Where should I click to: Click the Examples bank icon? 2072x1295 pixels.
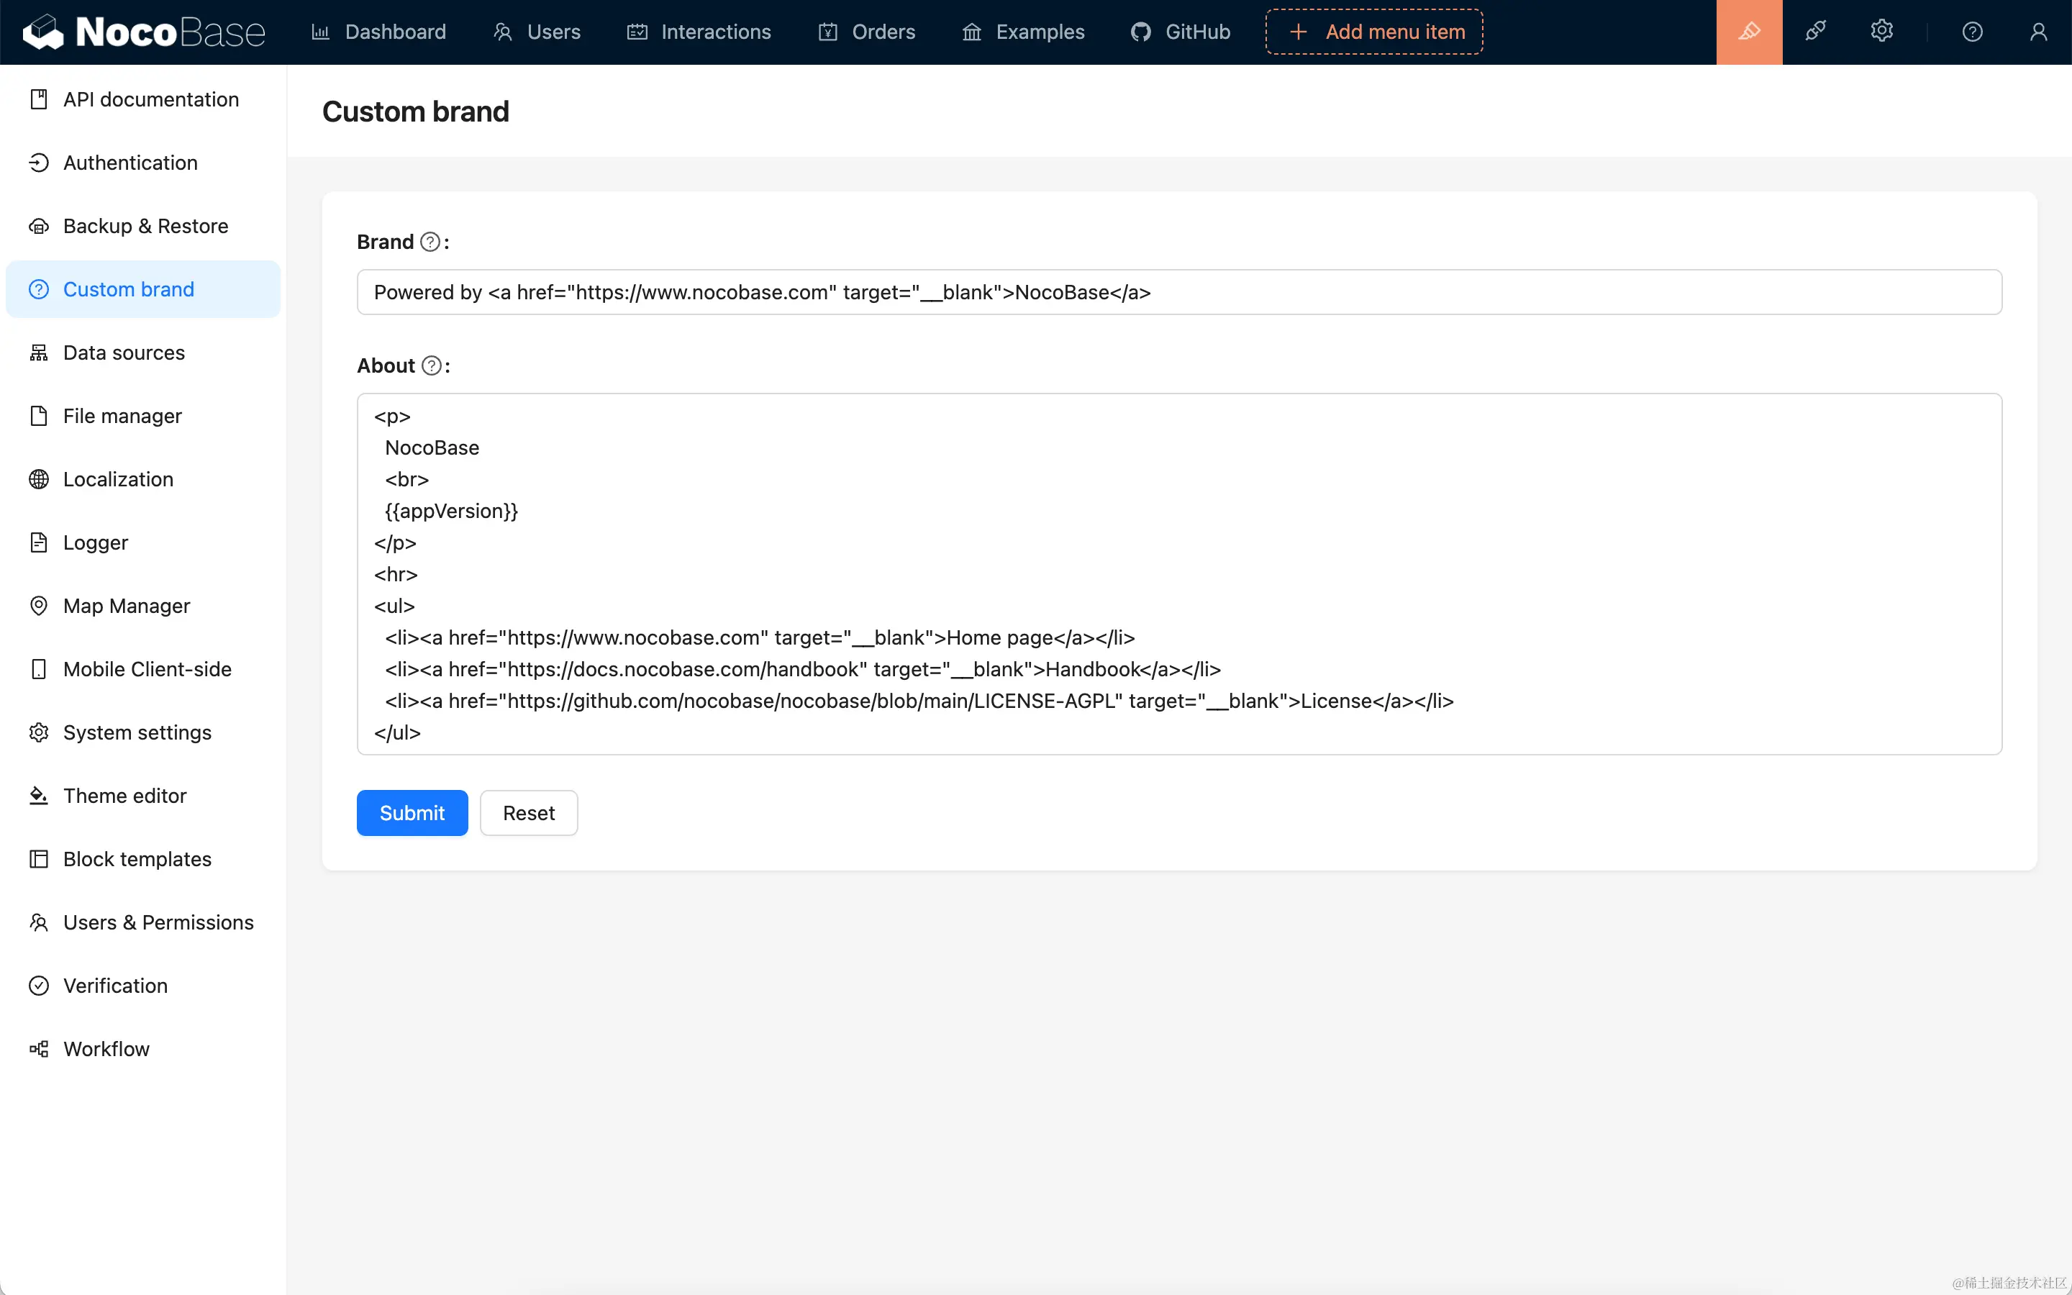[x=972, y=32]
